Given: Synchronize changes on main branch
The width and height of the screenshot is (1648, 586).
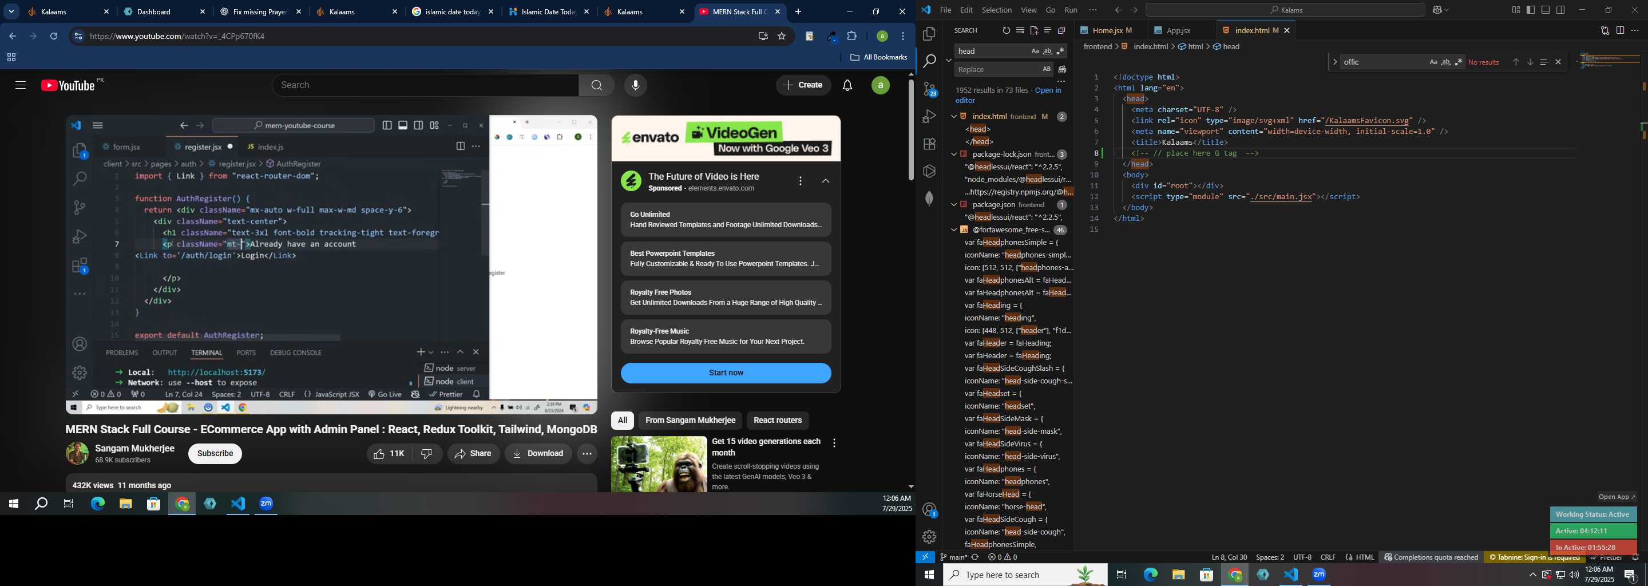Looking at the screenshot, I should pyautogui.click(x=975, y=557).
